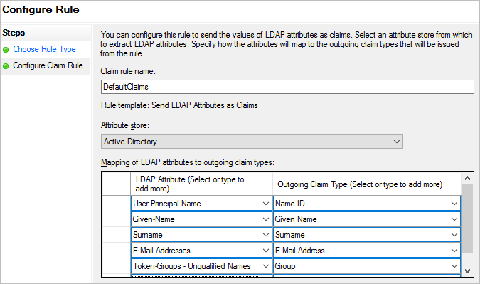Click the Attribute store label
This screenshot has width=480, height=284.
click(125, 125)
